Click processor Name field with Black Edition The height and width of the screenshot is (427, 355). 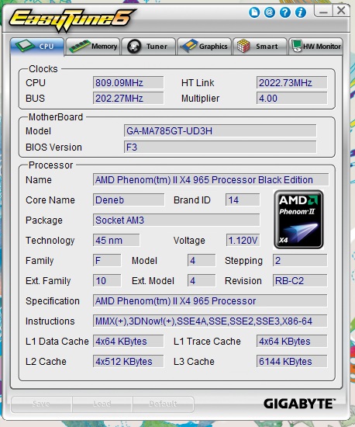(x=211, y=180)
